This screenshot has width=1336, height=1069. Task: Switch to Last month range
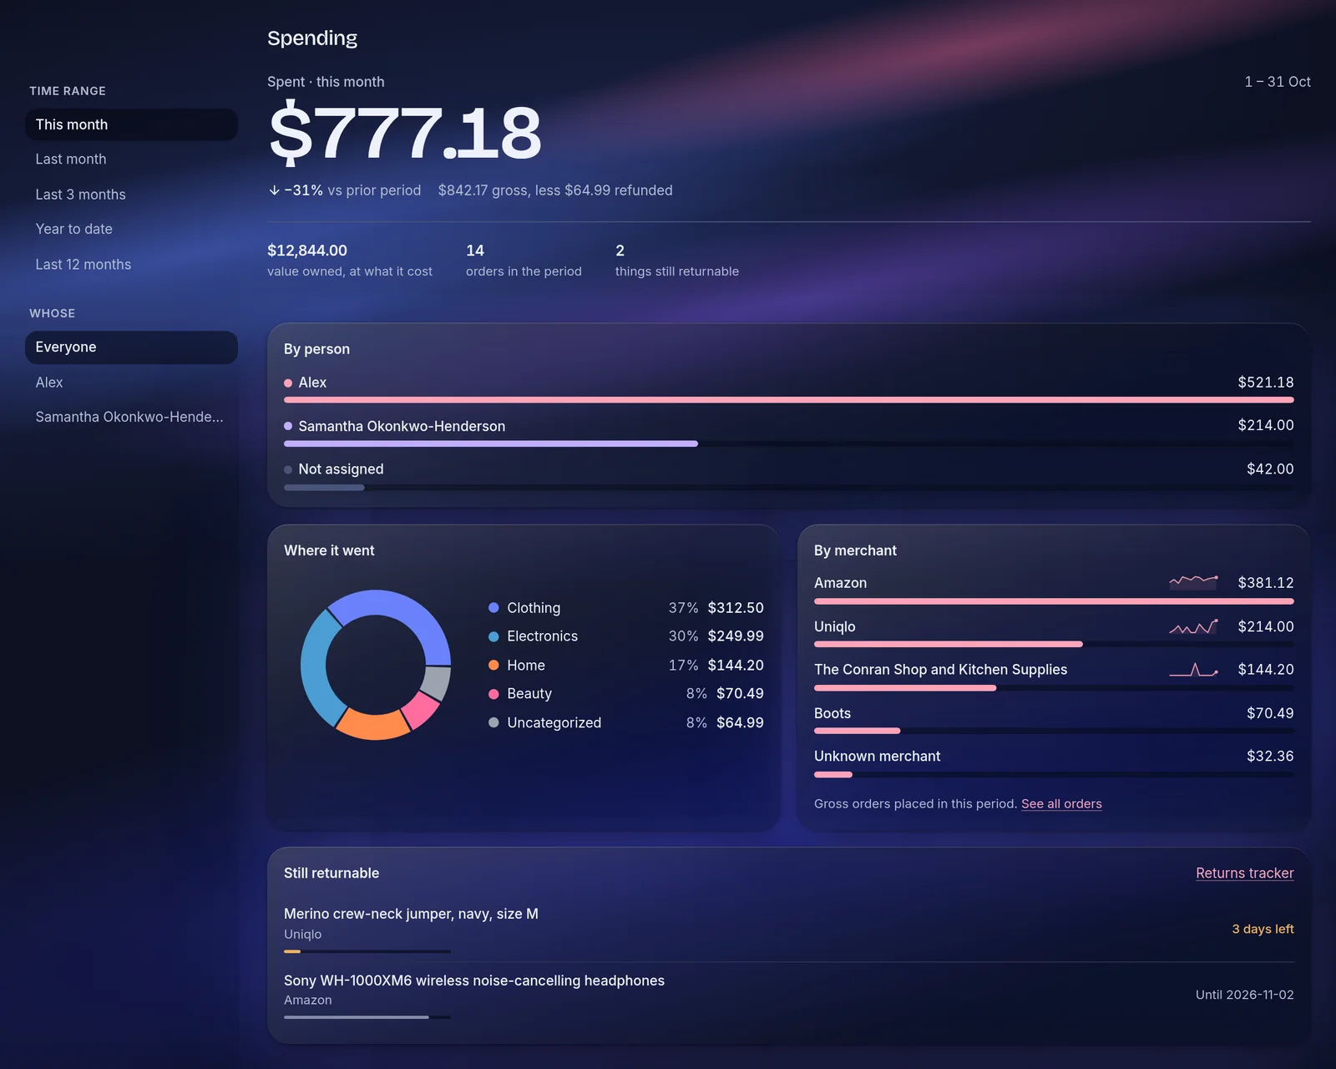click(131, 159)
